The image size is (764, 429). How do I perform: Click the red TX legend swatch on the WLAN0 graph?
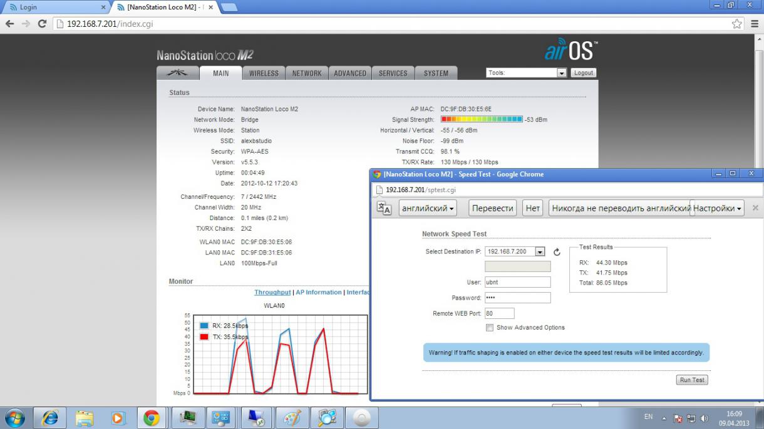coord(204,336)
